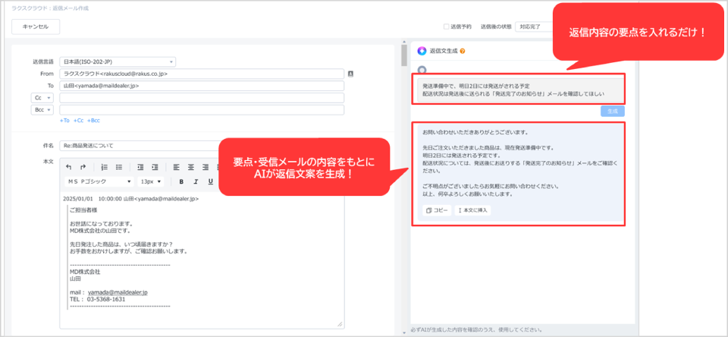
Task: Open the Cc field type dropdown
Action: click(x=39, y=98)
